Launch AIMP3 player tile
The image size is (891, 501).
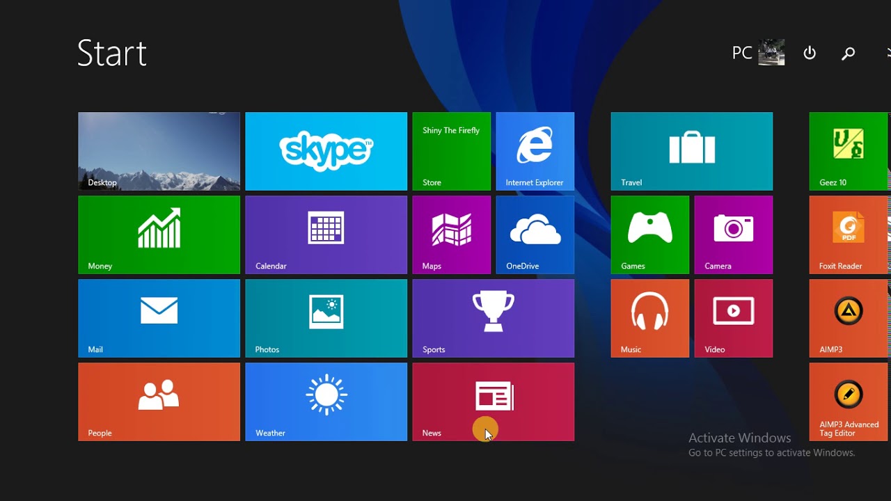849,318
